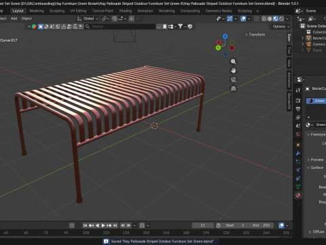The width and height of the screenshot is (326, 245).
Task: Click the current frame number field 21
Action: point(203,225)
